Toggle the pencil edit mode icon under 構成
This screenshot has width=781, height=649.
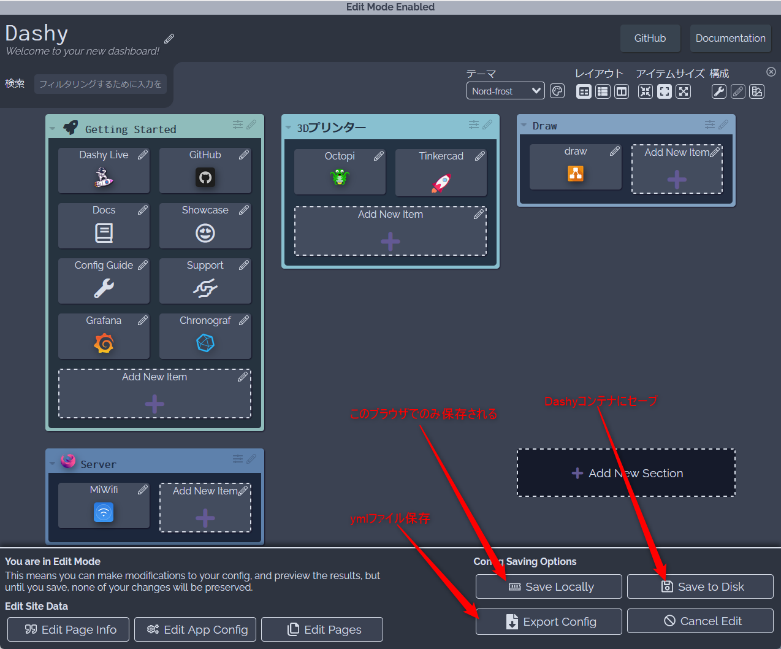[x=738, y=91]
